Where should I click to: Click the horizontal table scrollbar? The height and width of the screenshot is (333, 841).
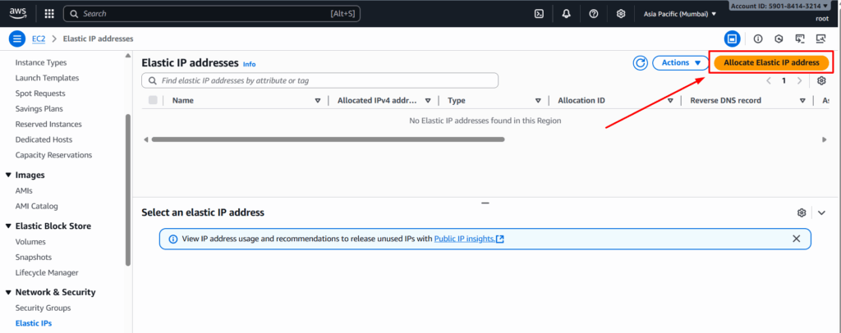click(328, 139)
